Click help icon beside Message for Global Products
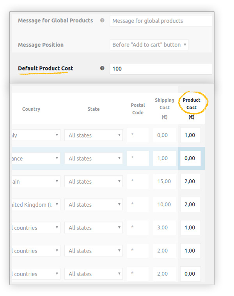The image size is (234, 296). (x=102, y=20)
